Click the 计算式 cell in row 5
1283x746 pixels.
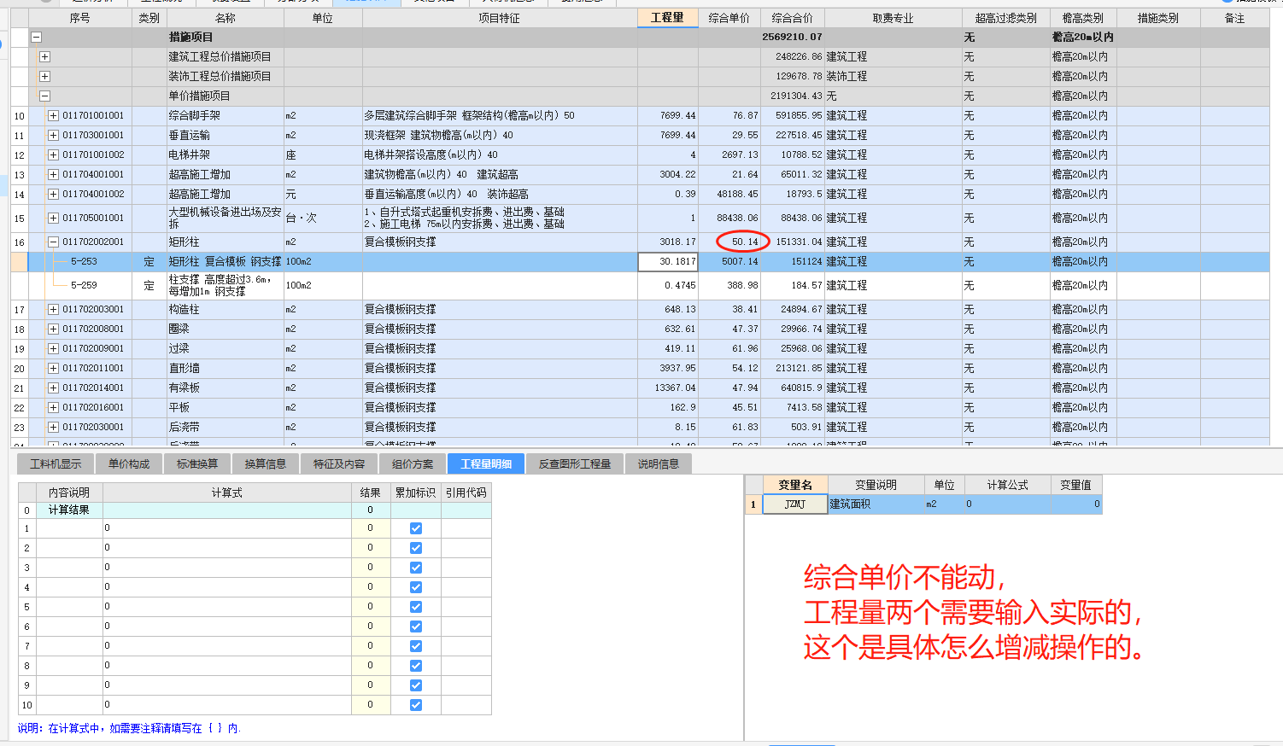pos(227,607)
